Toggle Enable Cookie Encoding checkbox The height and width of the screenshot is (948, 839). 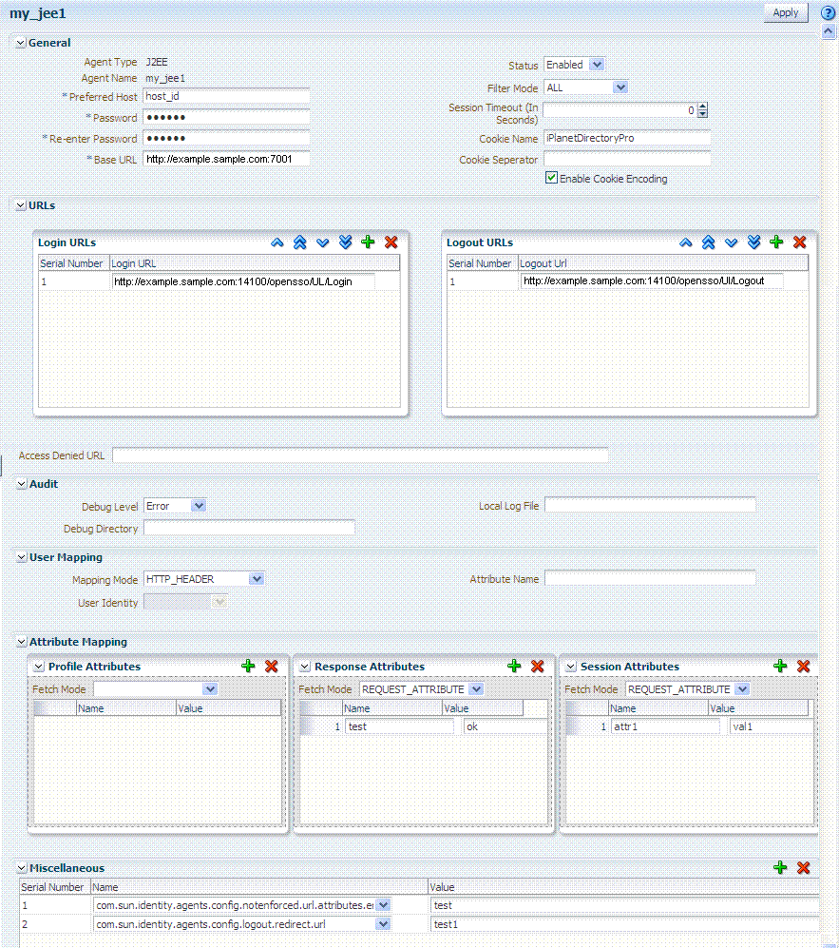(551, 178)
